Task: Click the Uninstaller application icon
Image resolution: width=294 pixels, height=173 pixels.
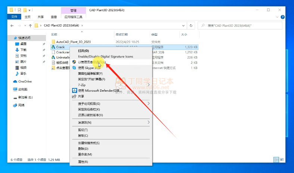Action: 53,57
